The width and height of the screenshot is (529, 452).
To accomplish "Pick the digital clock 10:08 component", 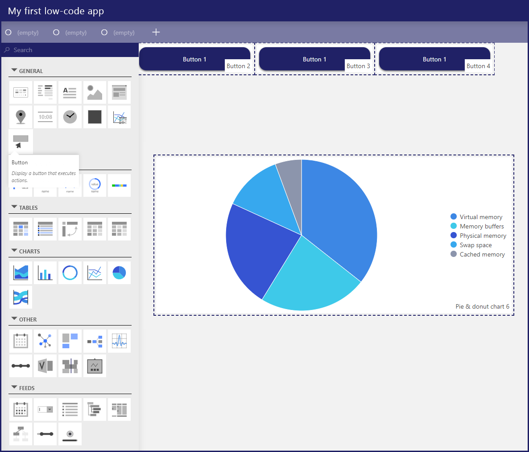I will (x=45, y=117).
